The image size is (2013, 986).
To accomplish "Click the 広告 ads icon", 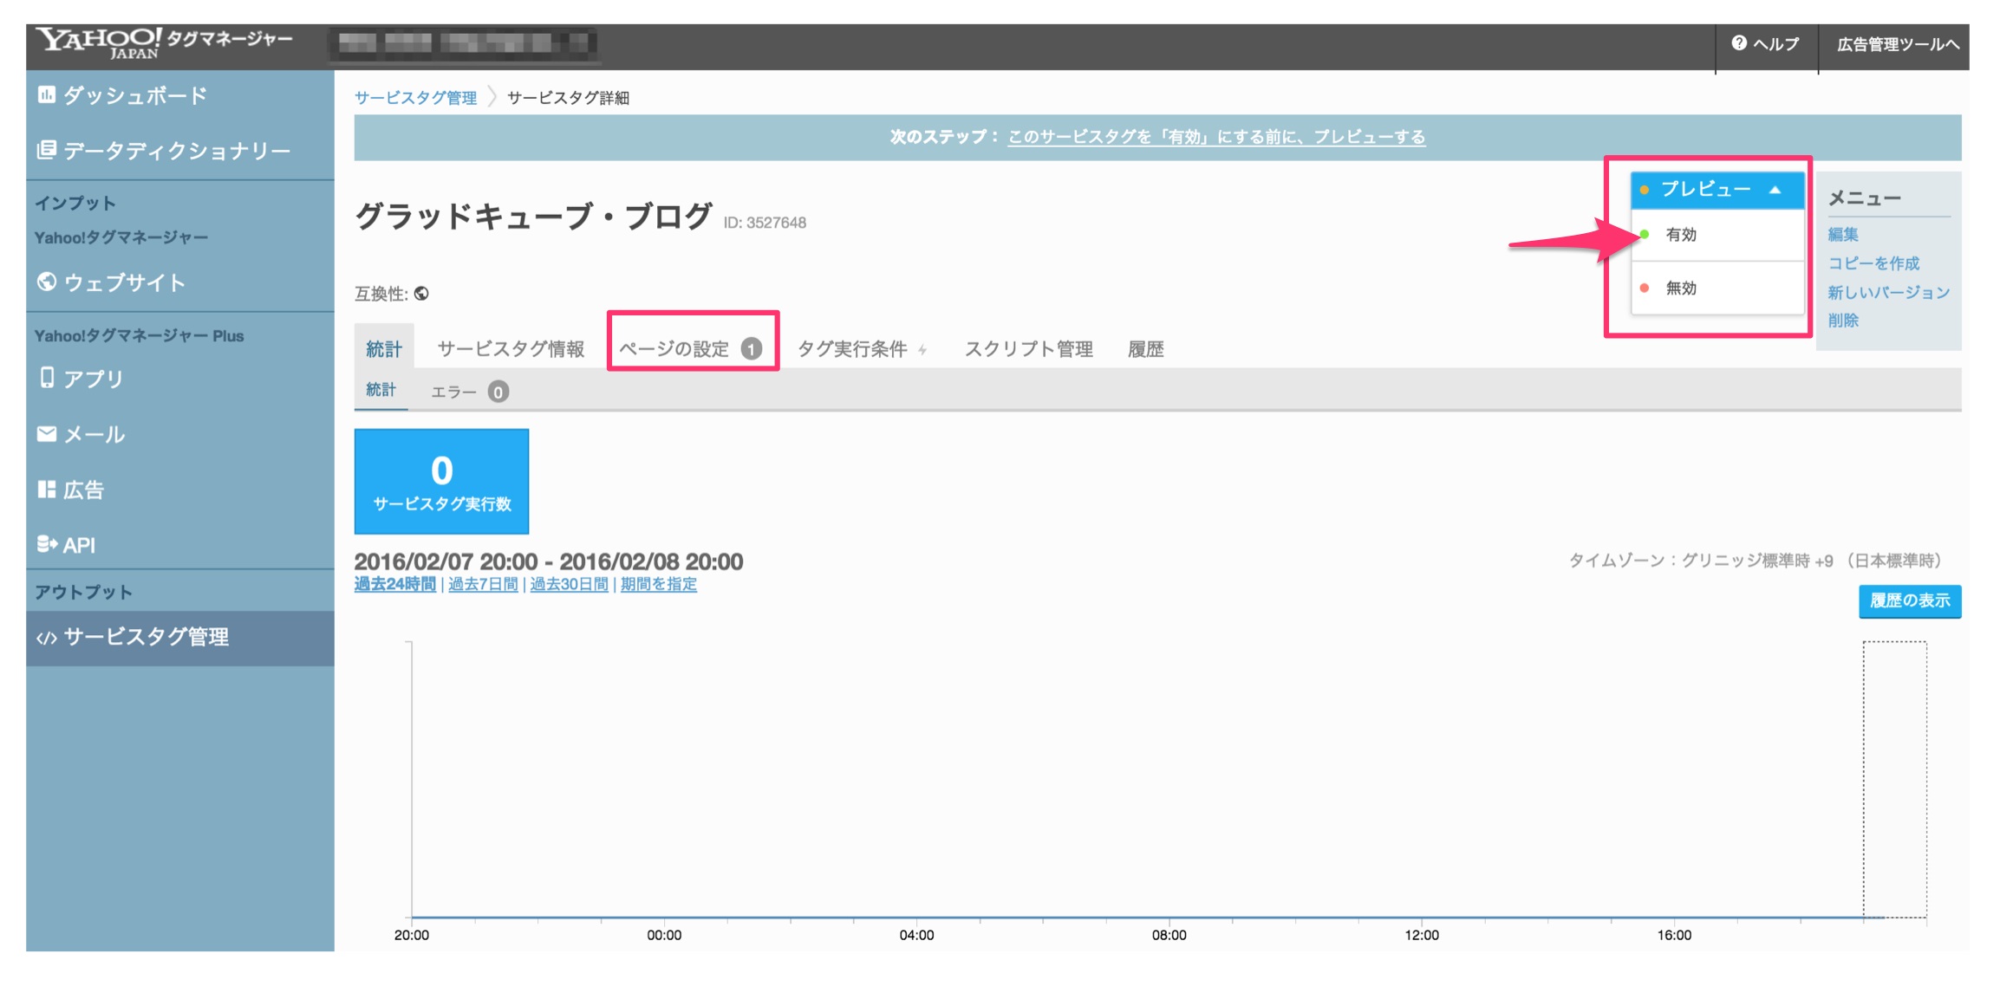I will click(x=47, y=489).
